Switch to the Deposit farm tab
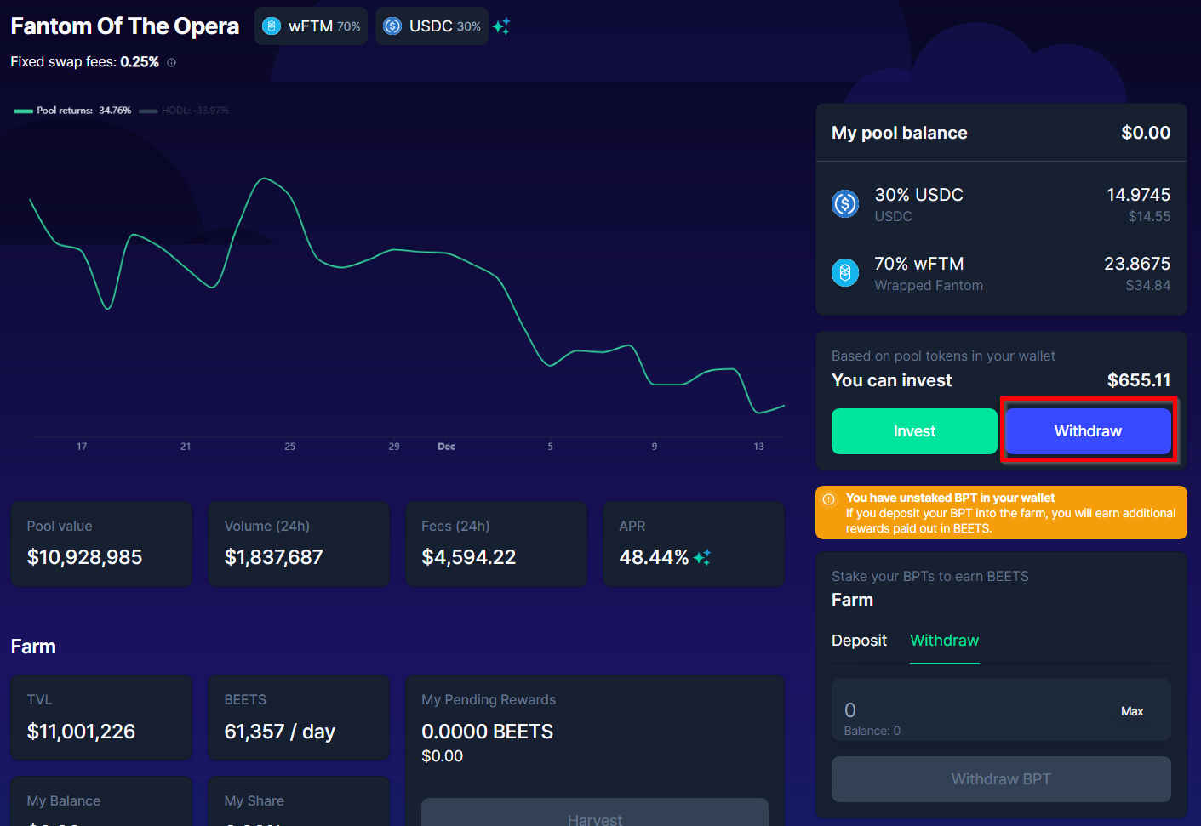The image size is (1201, 826). [x=859, y=641]
